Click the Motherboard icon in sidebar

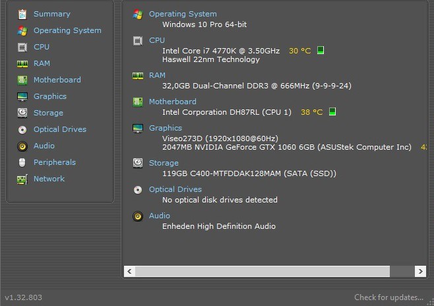[22, 80]
